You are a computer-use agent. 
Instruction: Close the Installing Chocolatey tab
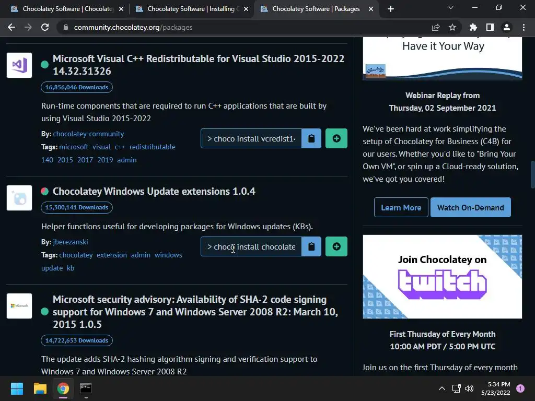[246, 9]
